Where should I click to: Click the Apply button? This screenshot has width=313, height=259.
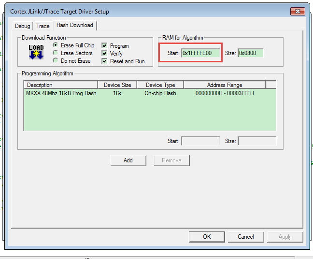pyautogui.click(x=285, y=237)
